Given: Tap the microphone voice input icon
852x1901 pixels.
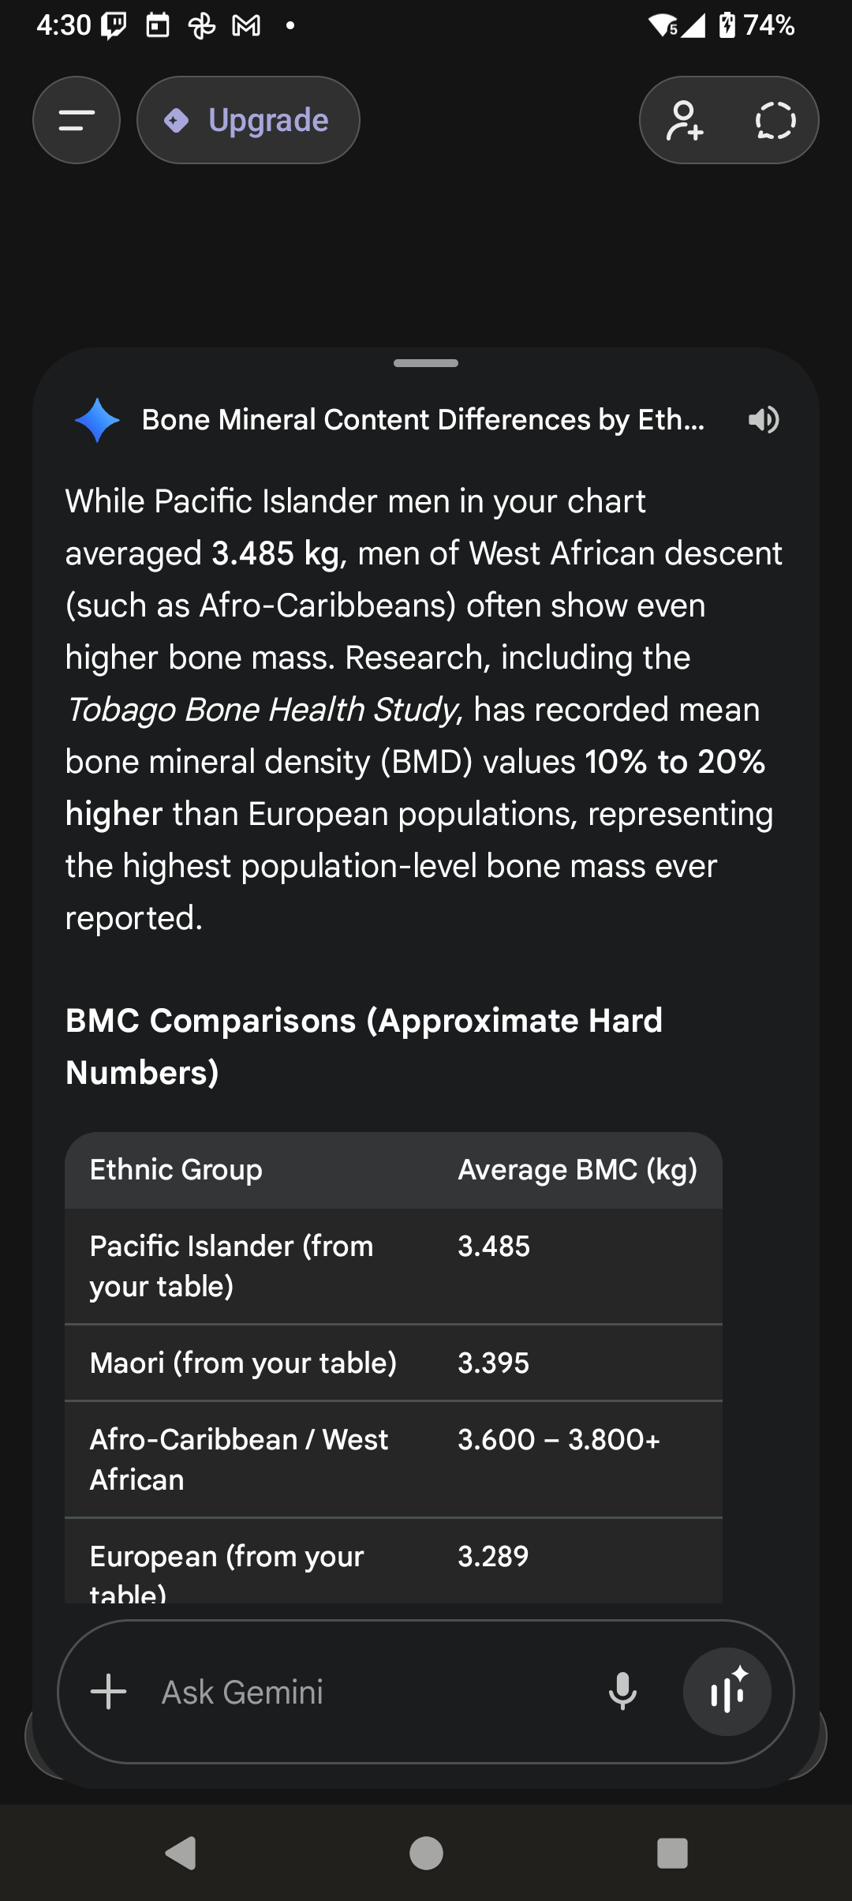Looking at the screenshot, I should (x=622, y=1692).
